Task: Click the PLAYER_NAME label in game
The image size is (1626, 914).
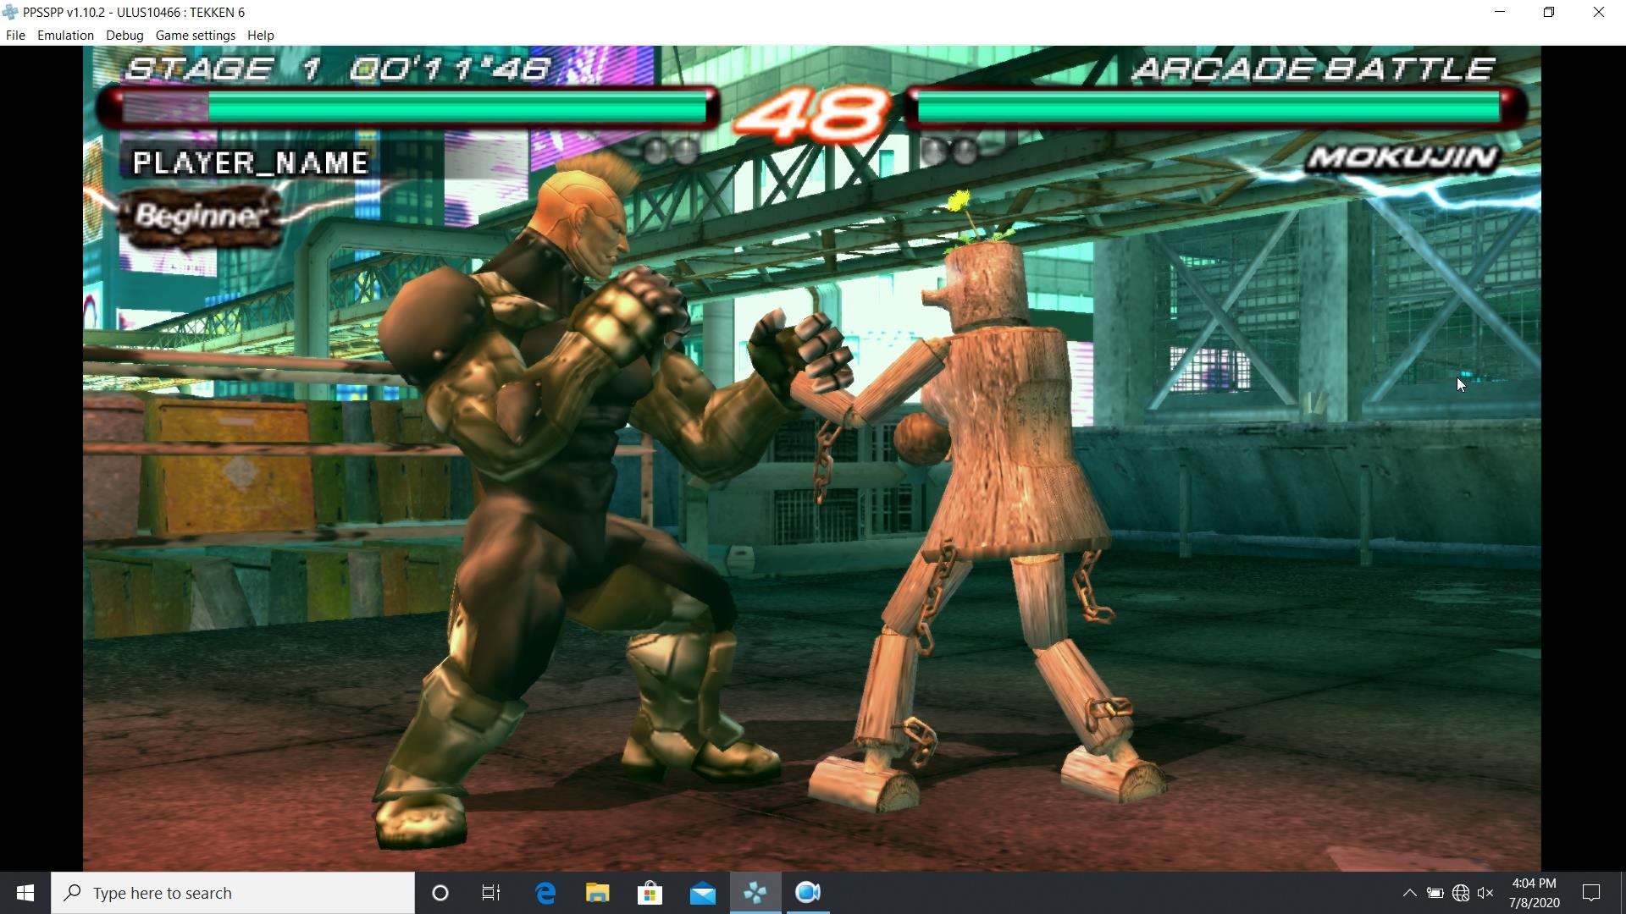Action: tap(251, 162)
